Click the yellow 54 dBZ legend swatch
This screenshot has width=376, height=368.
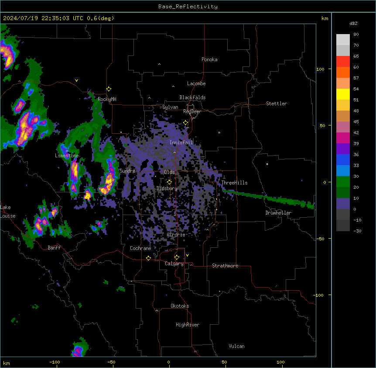(x=343, y=94)
